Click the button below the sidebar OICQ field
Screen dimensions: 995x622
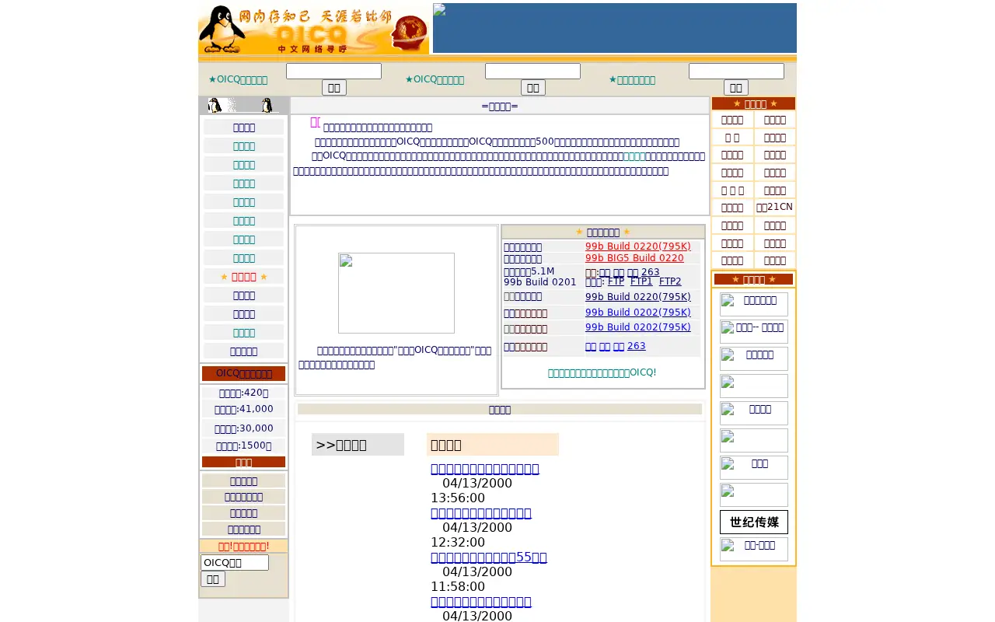(213, 579)
